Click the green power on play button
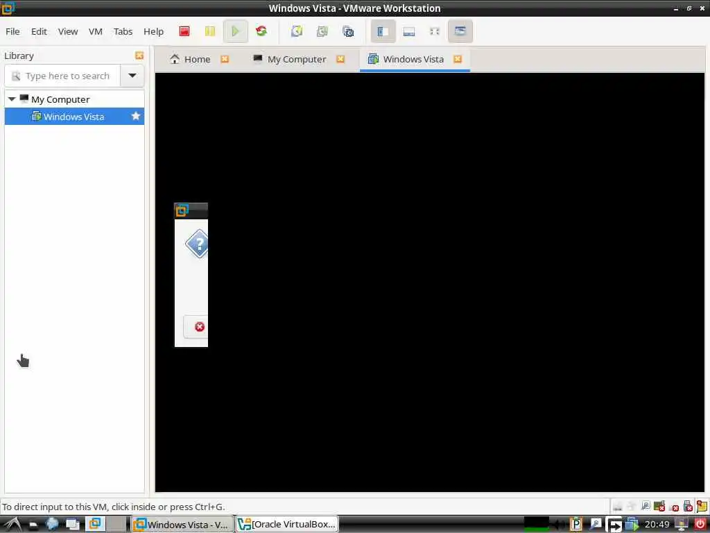 236,31
